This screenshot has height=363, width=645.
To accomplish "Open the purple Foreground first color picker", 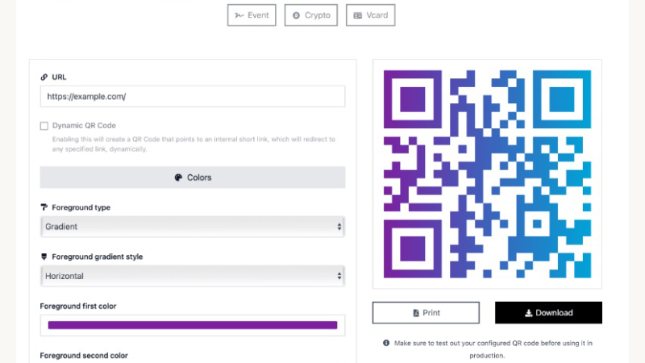I will pyautogui.click(x=193, y=325).
